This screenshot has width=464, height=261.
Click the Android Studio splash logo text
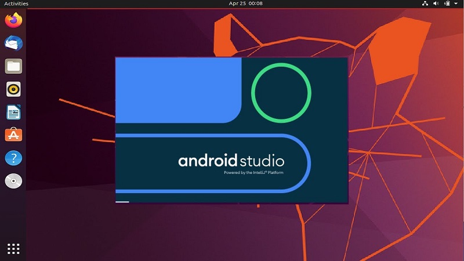(231, 161)
